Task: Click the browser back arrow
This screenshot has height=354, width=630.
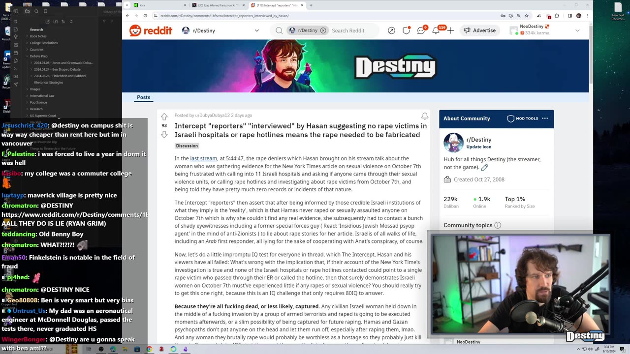Action: (x=128, y=16)
